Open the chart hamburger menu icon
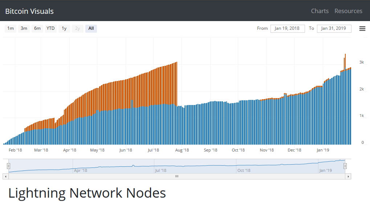Screen dimensions: 370x202 click(362, 29)
